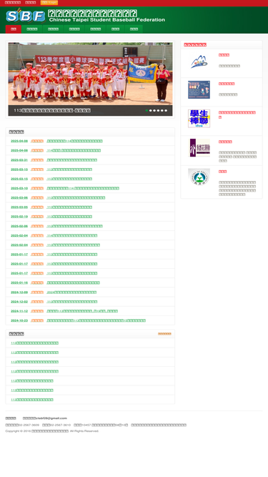Image resolution: width=268 pixels, height=477 pixels.
Task: Click the Chinese Taipei Student Baseball Federation title
Action: [107, 20]
